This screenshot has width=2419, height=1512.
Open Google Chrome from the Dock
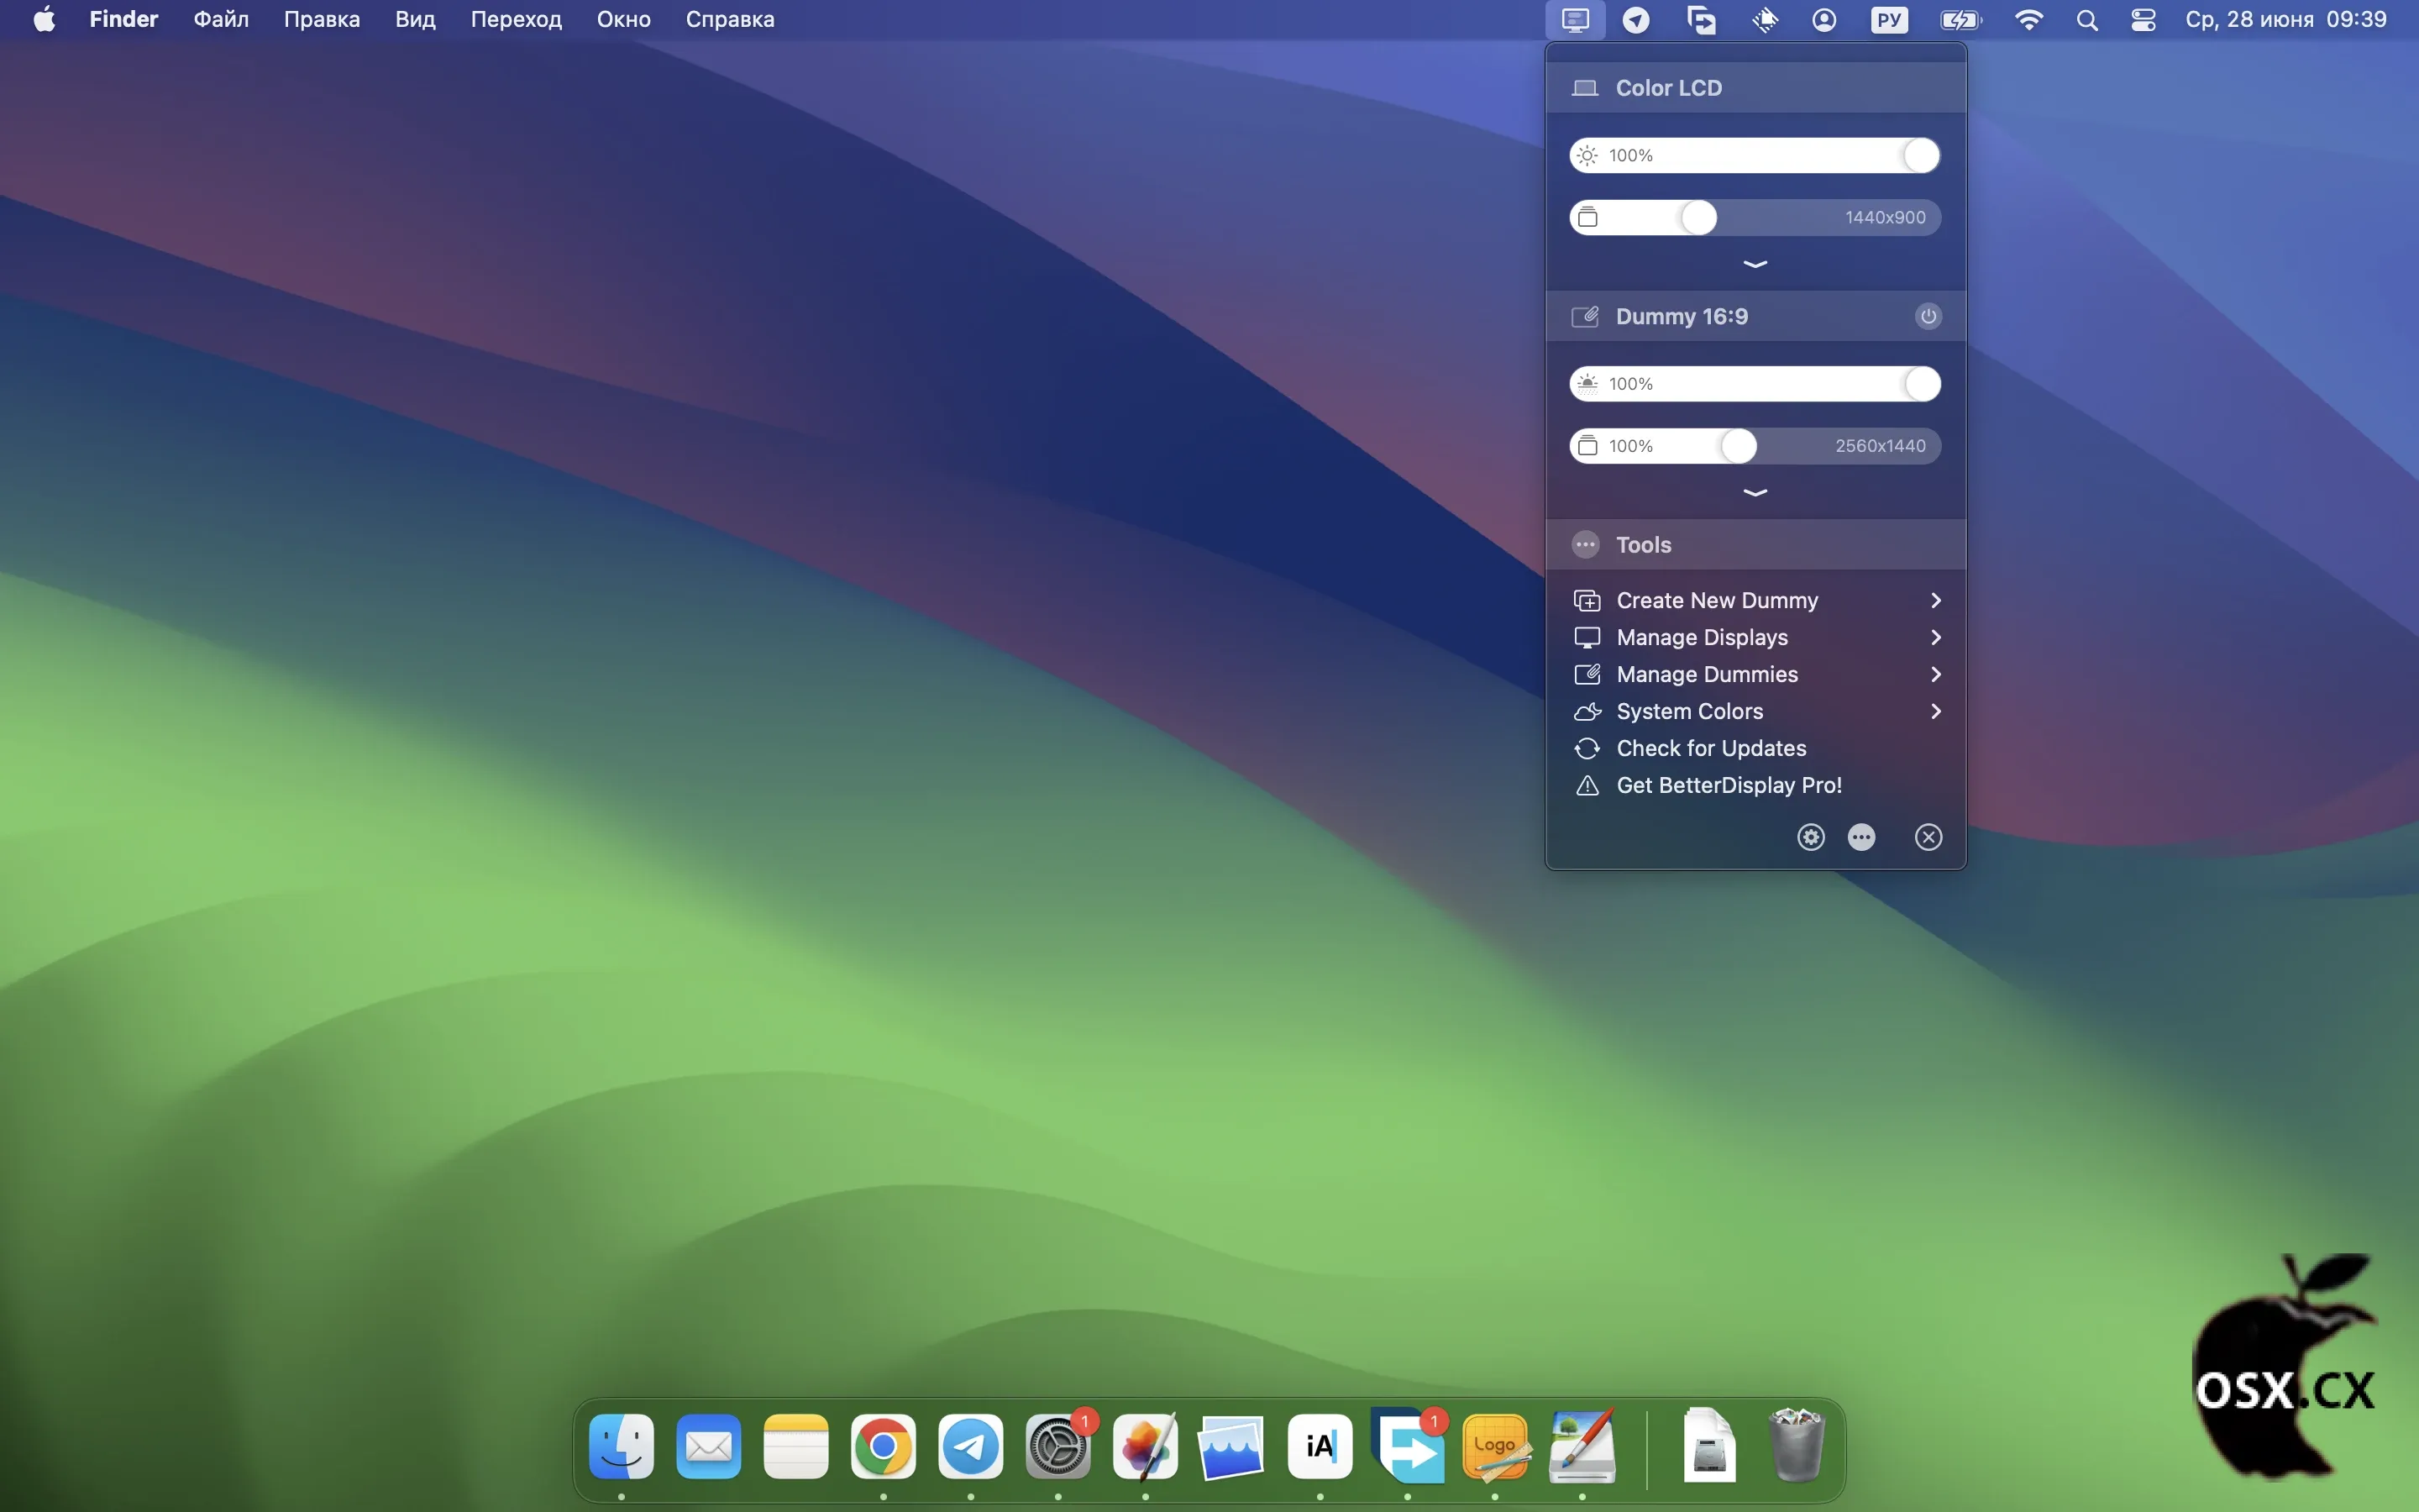(x=883, y=1447)
